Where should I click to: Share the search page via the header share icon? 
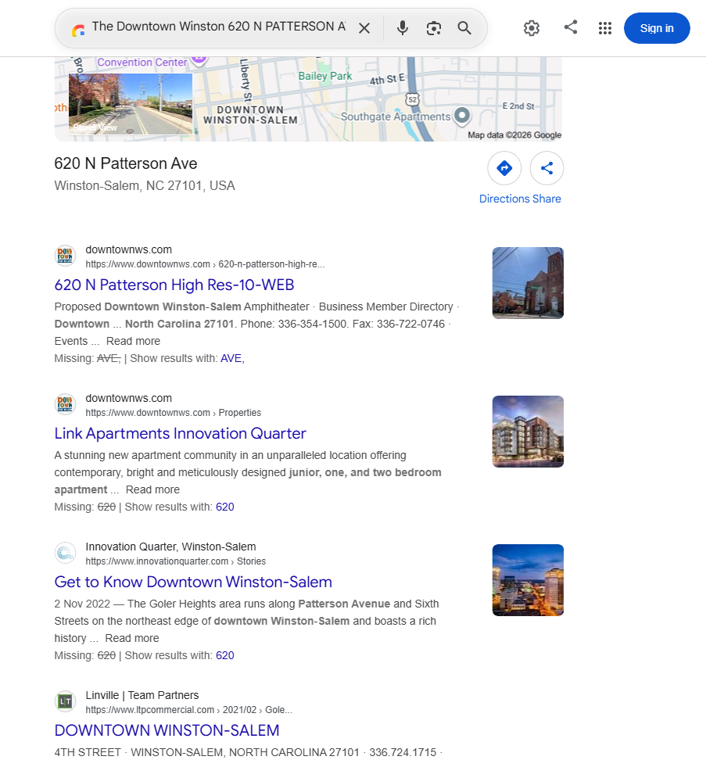[571, 27]
